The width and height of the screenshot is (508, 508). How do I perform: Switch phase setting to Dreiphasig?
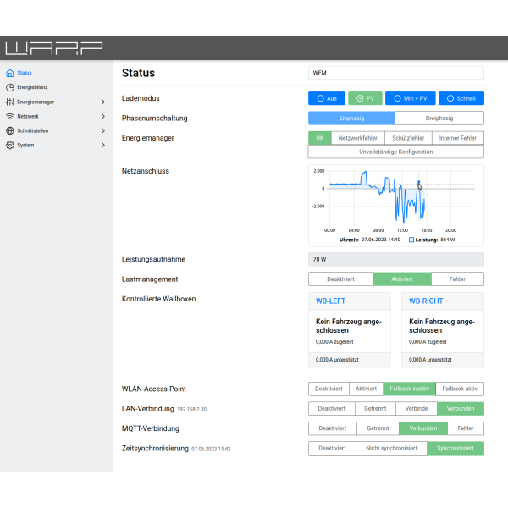[x=439, y=119]
